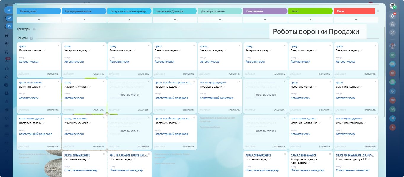The image size is (404, 177).
Task: Add trigger plus under Счет оплачен
Action: (265, 19)
